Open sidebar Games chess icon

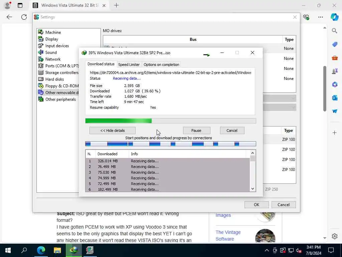coord(335,71)
